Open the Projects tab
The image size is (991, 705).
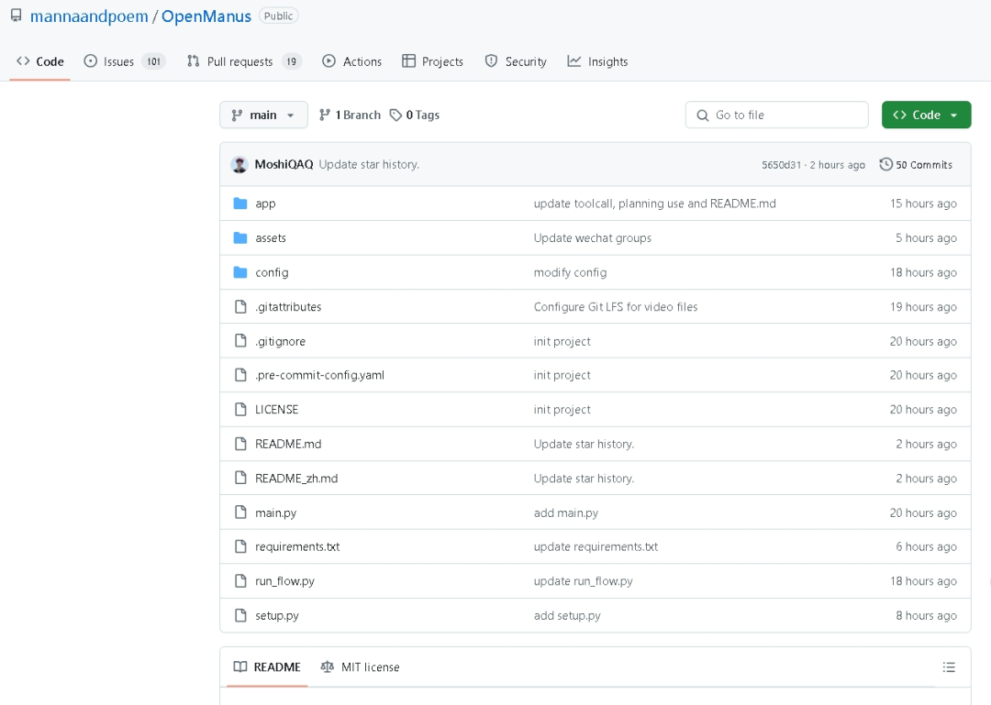point(433,61)
